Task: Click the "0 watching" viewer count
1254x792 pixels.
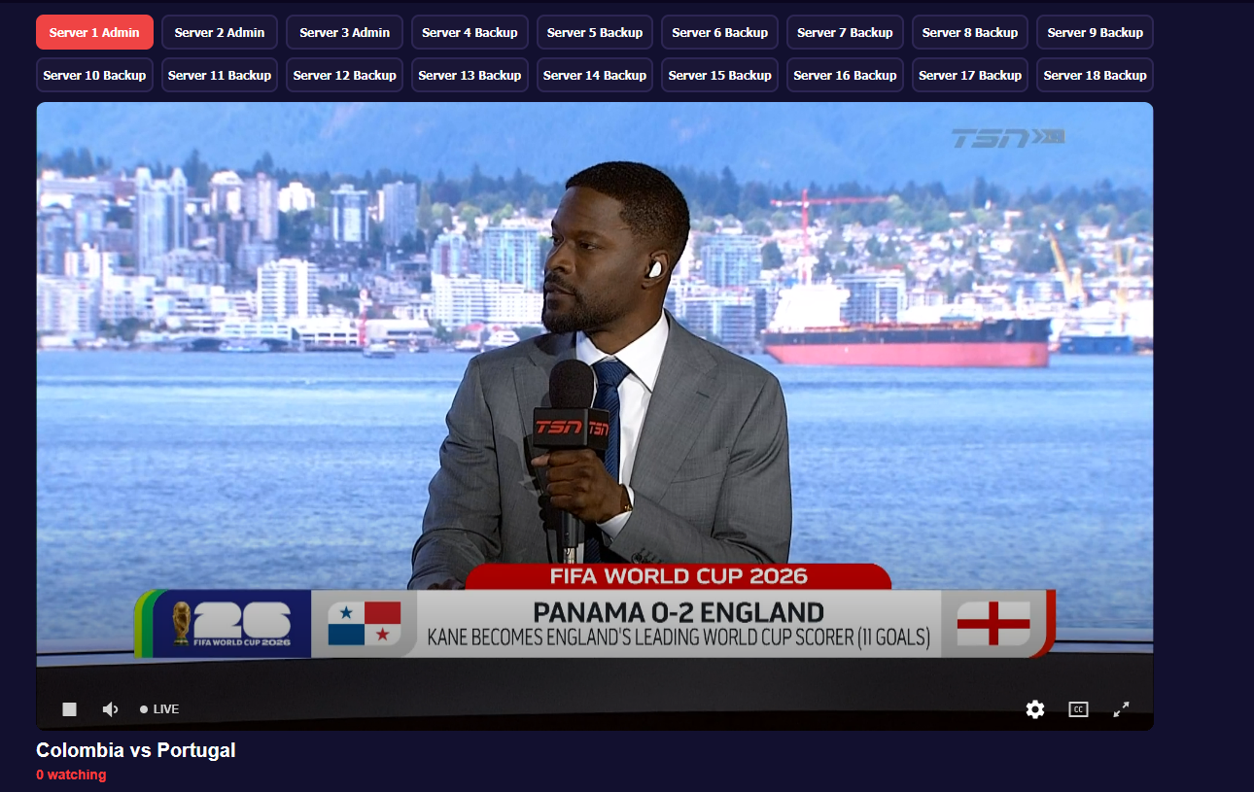Action: (71, 775)
